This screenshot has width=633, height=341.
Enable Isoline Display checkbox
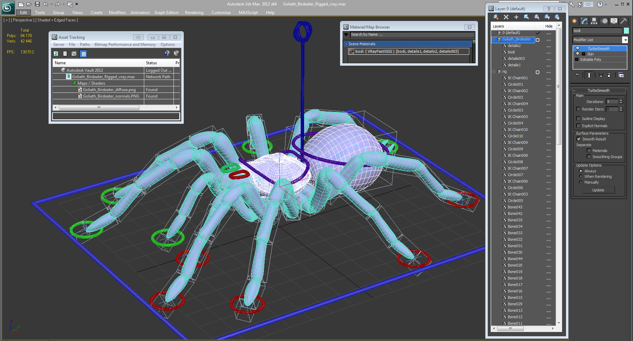[578, 119]
